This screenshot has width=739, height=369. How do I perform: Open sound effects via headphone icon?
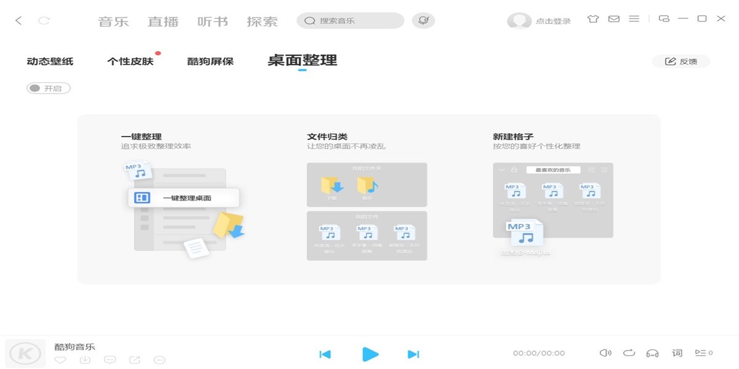[x=652, y=353]
